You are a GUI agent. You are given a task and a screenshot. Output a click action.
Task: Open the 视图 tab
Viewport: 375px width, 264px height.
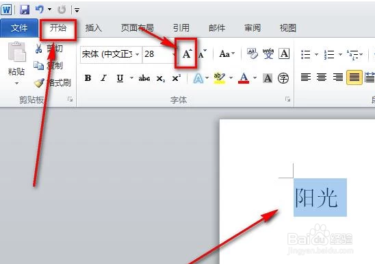coord(288,28)
